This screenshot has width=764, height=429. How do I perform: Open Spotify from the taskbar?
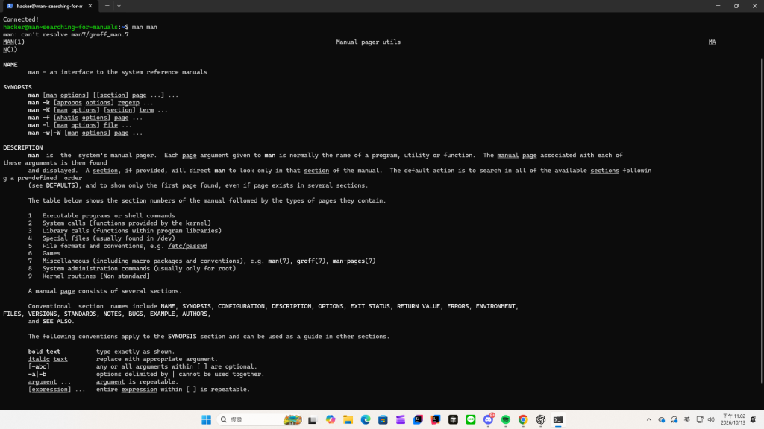coord(506,420)
